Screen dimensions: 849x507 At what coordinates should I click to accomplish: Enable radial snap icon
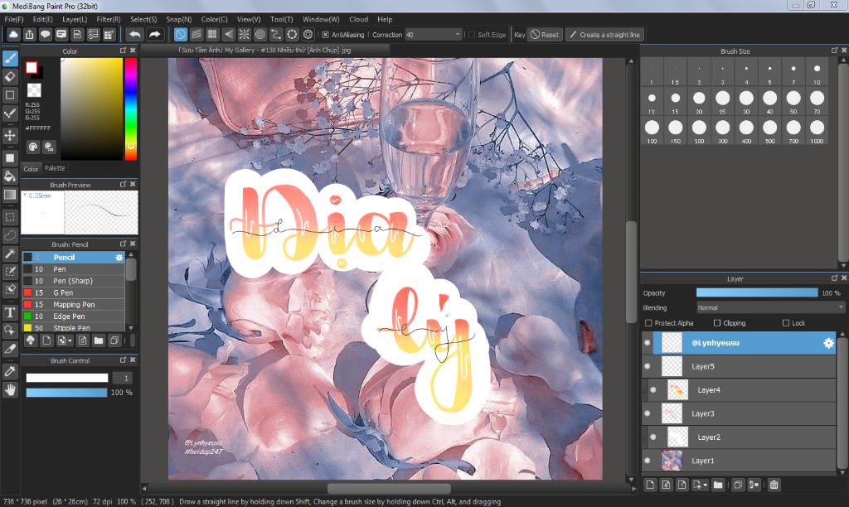pyautogui.click(x=245, y=35)
